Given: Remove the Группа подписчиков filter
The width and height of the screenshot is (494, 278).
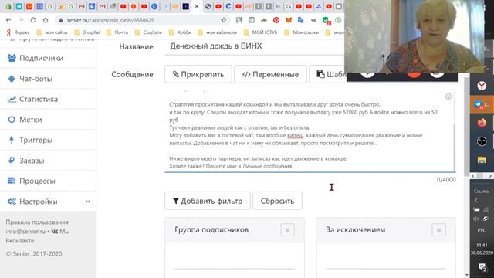Looking at the screenshot, I should coord(287,230).
